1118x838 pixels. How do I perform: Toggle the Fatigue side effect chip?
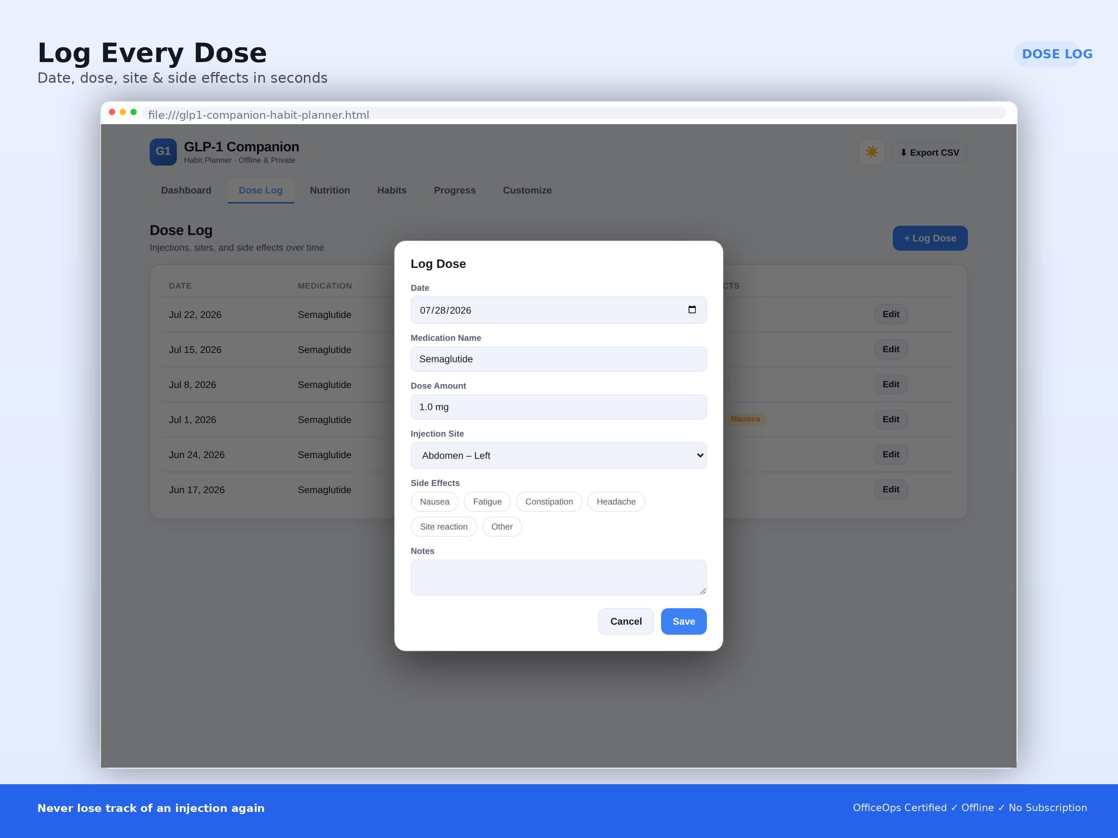coord(487,502)
